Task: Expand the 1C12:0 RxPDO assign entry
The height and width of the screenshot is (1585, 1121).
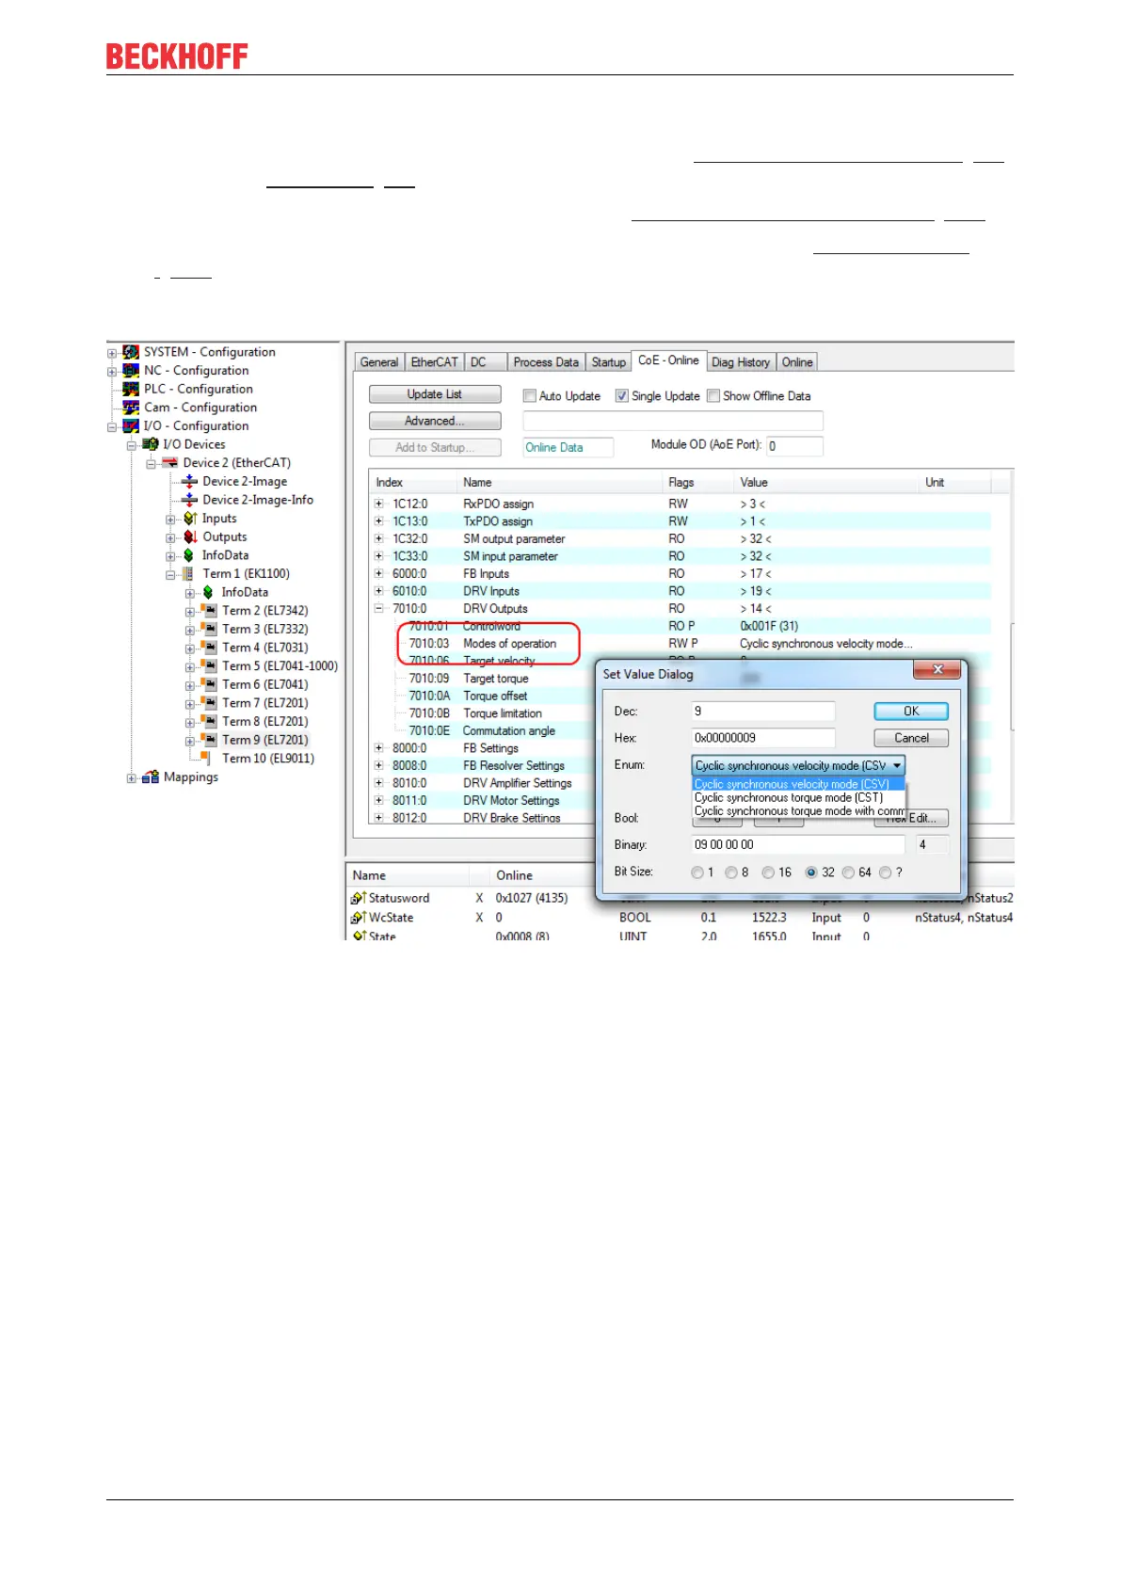Action: point(379,504)
